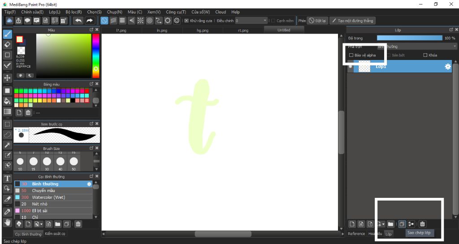Switch to hg.png tab
This screenshot has width=459, height=244.
point(203,30)
